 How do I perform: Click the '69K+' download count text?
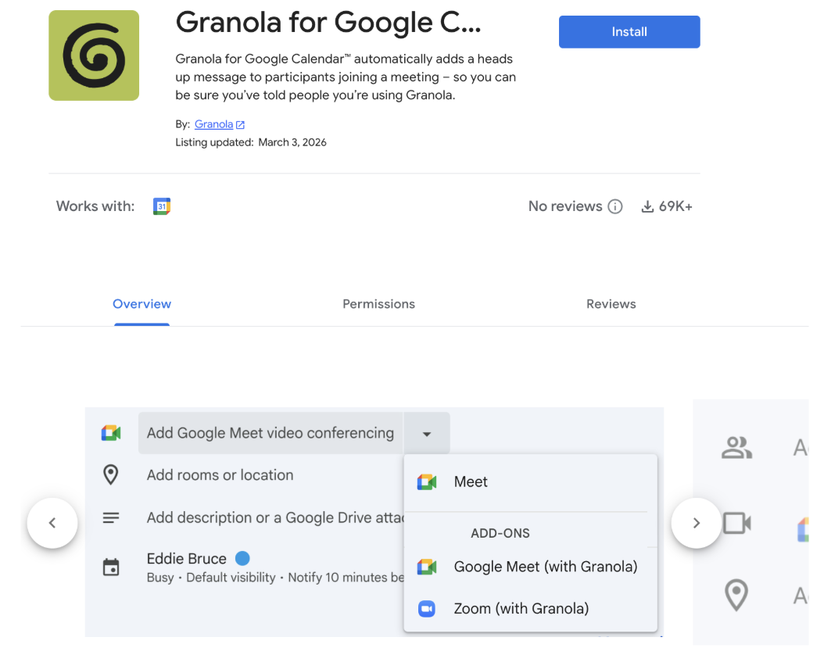pyautogui.click(x=675, y=206)
